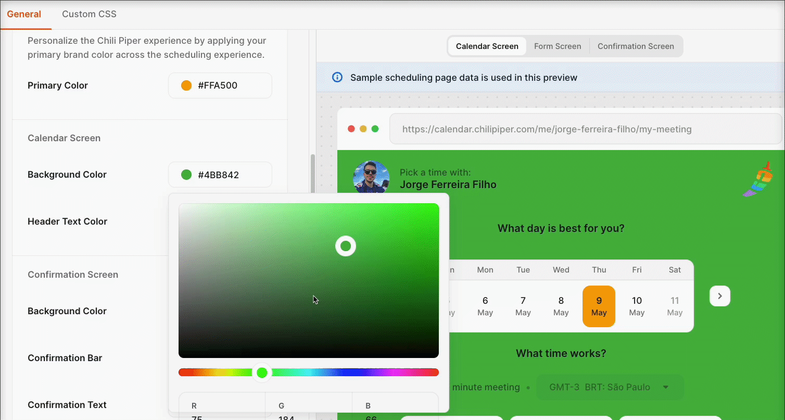Click the Confirmation Bar label
The image size is (785, 420).
tap(65, 358)
